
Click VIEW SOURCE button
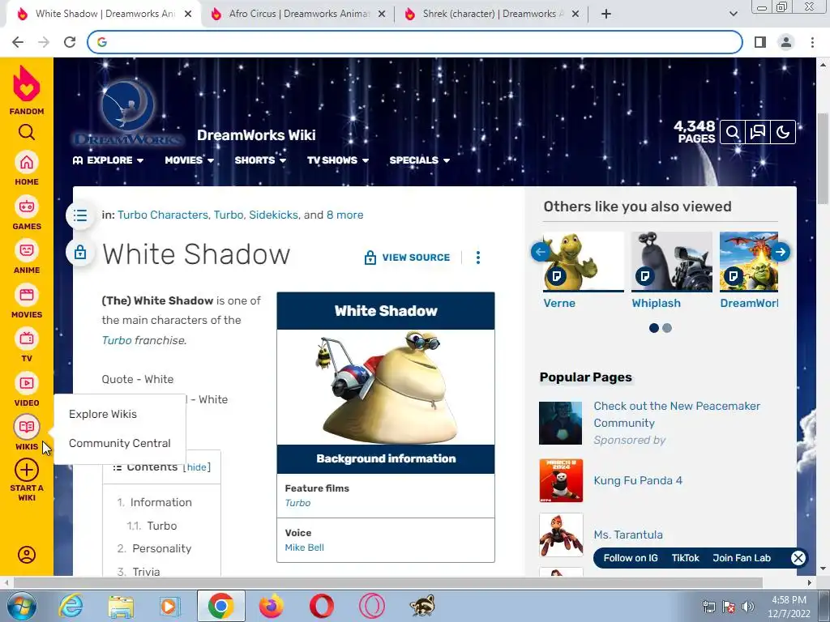point(407,258)
